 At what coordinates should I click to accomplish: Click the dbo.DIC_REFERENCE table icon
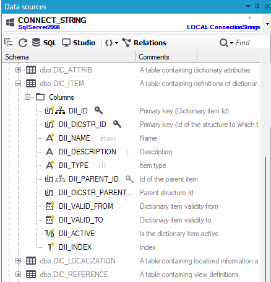click(31, 275)
